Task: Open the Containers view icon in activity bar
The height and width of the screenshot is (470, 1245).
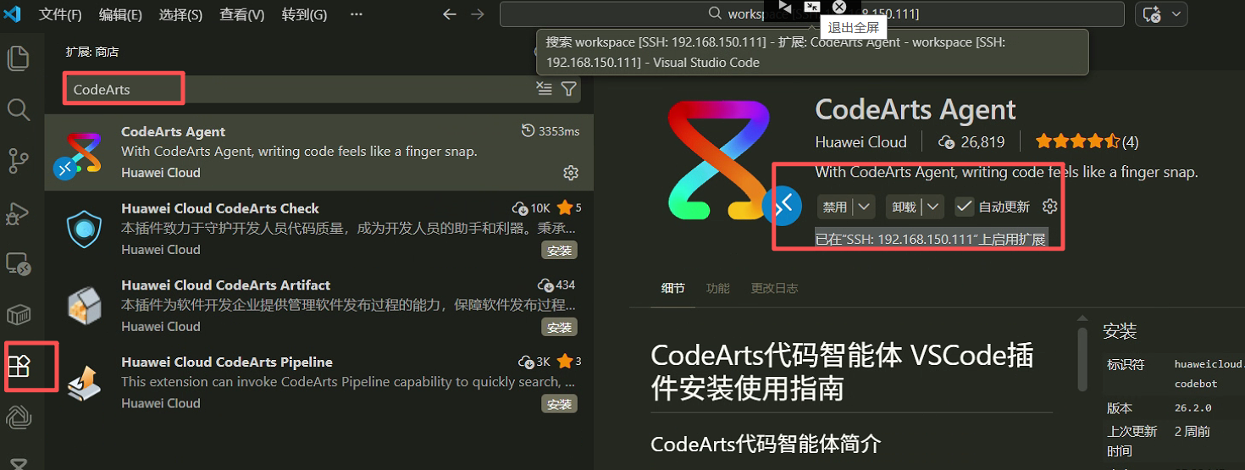Action: click(19, 315)
